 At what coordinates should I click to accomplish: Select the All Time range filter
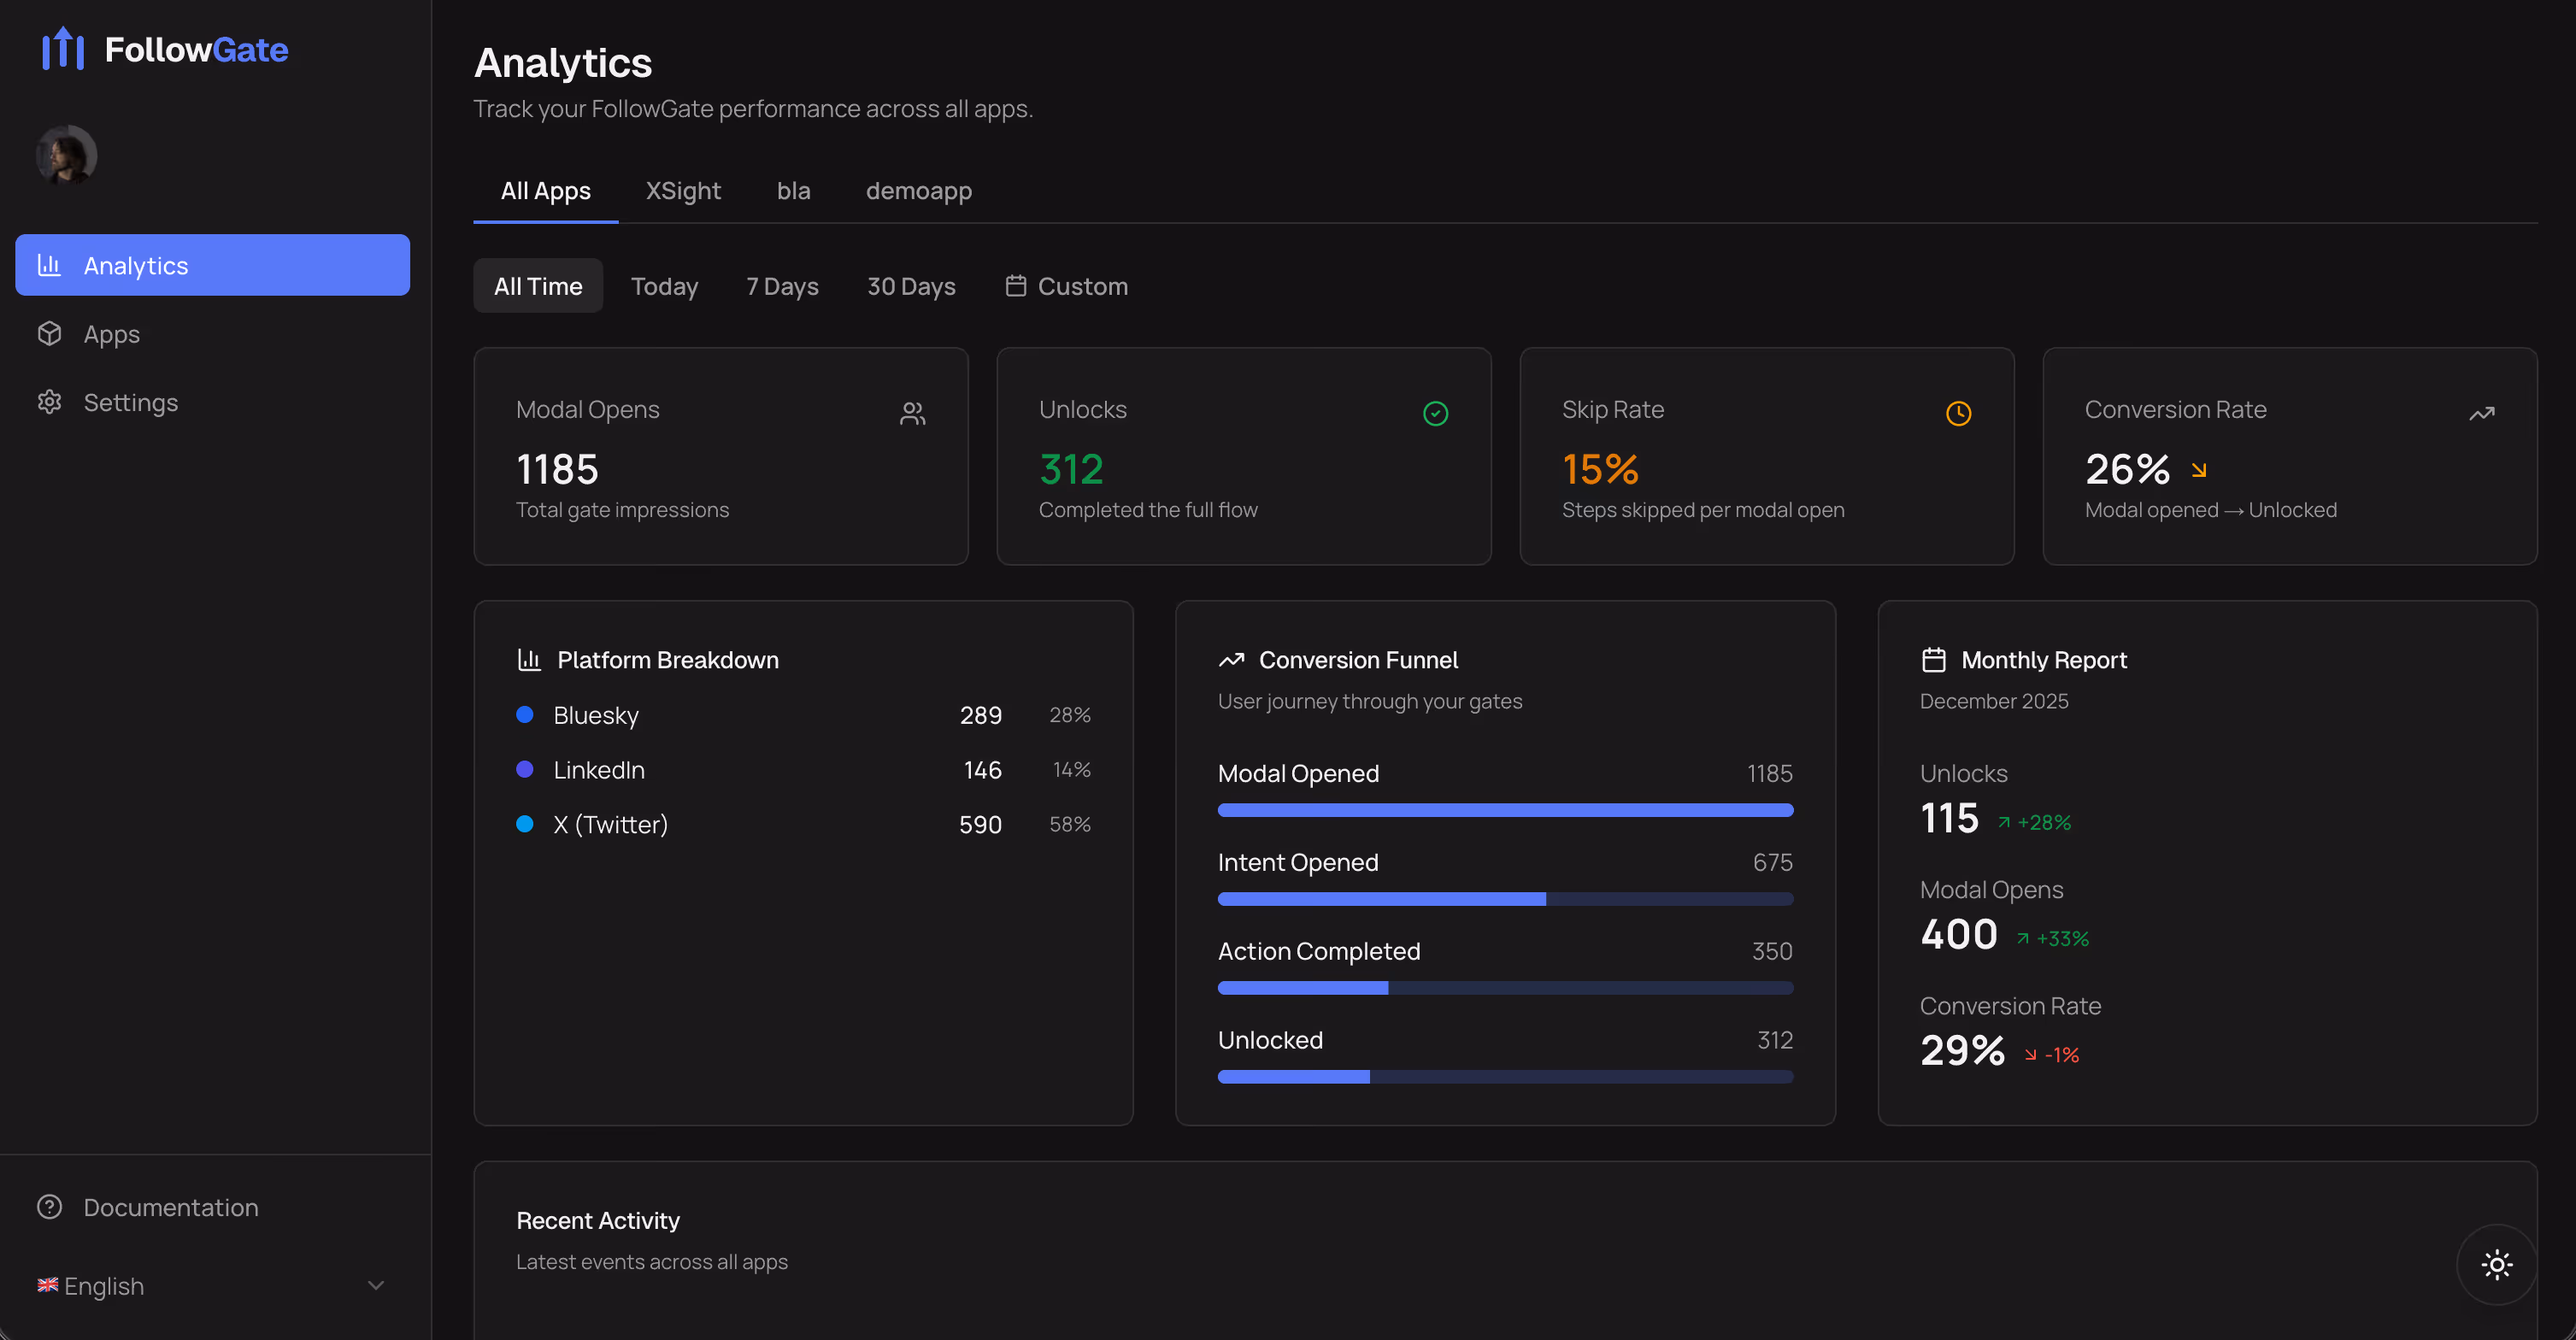pyautogui.click(x=538, y=286)
